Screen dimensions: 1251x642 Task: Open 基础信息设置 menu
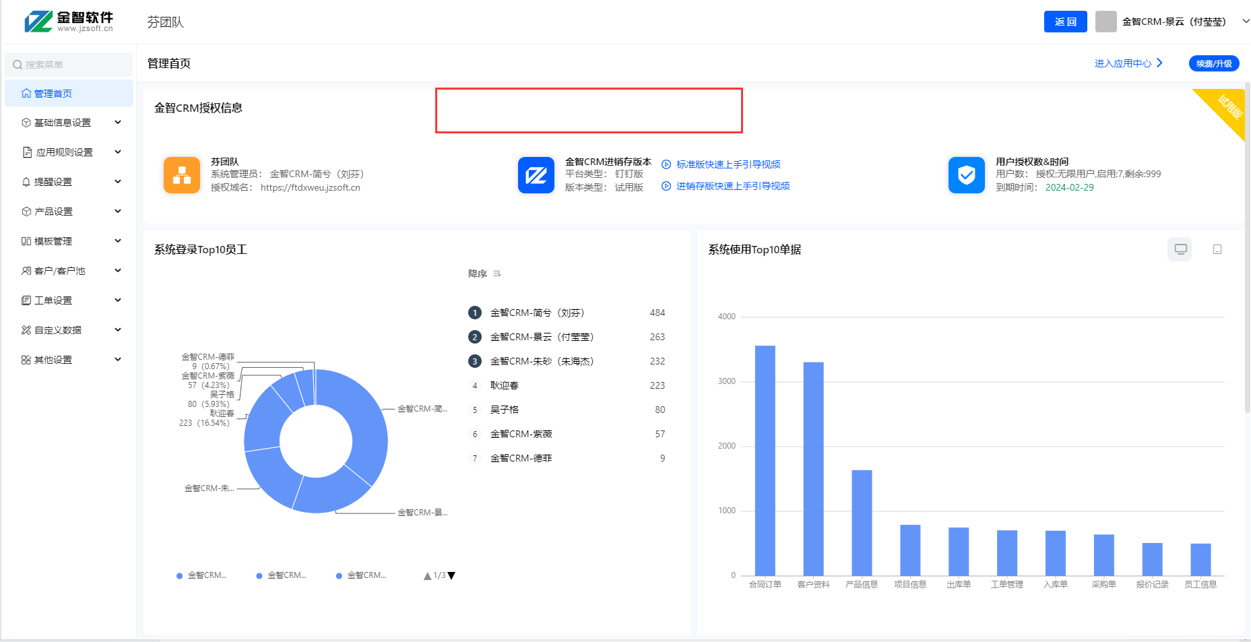tap(69, 123)
